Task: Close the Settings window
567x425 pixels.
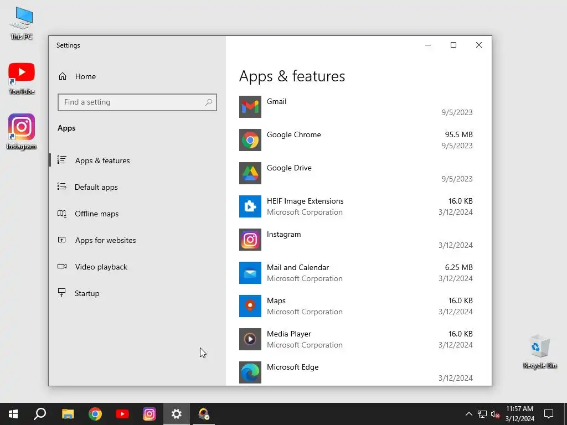Action: click(479, 45)
